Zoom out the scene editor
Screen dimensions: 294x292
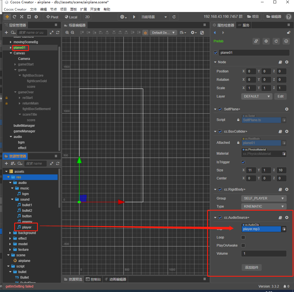pyautogui.click(x=73, y=33)
